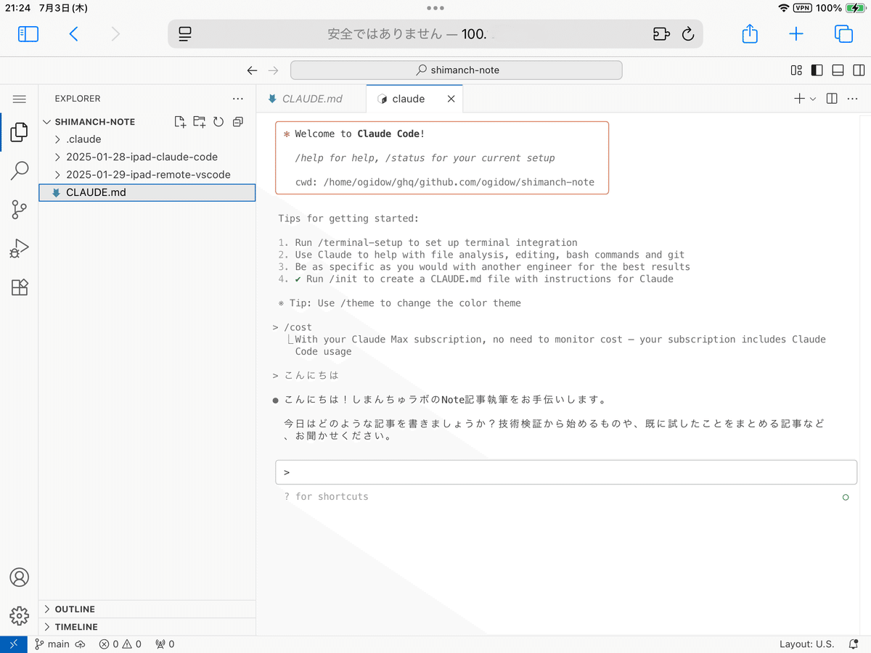Open the remote connection indicator
The image size is (871, 653).
pyautogui.click(x=13, y=644)
